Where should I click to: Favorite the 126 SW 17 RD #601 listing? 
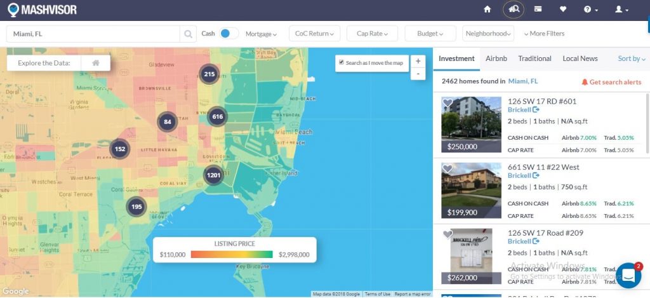click(x=448, y=103)
